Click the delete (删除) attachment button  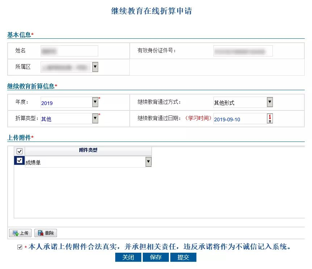[46, 233]
